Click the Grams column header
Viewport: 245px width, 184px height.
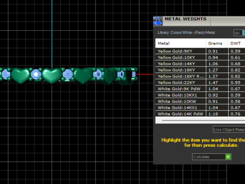217,43
